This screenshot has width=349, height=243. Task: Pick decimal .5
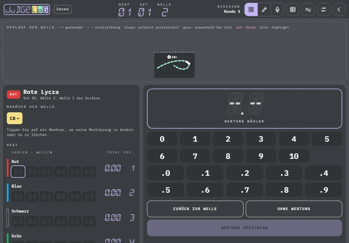click(166, 190)
